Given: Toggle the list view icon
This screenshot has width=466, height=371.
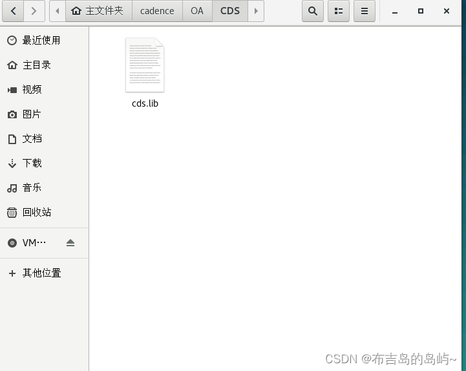Looking at the screenshot, I should pos(339,11).
